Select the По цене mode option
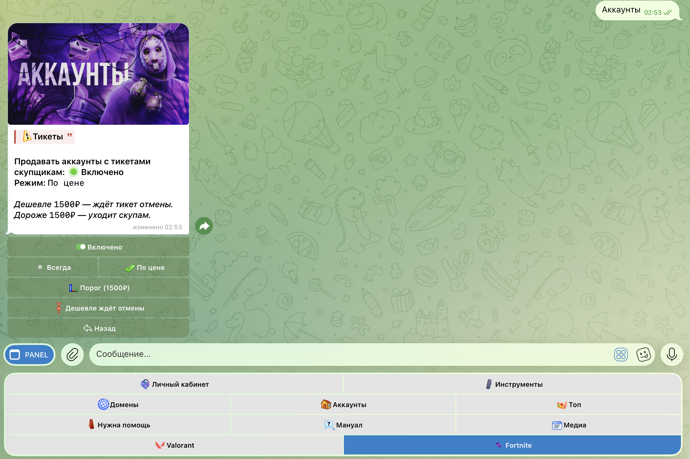 (144, 267)
